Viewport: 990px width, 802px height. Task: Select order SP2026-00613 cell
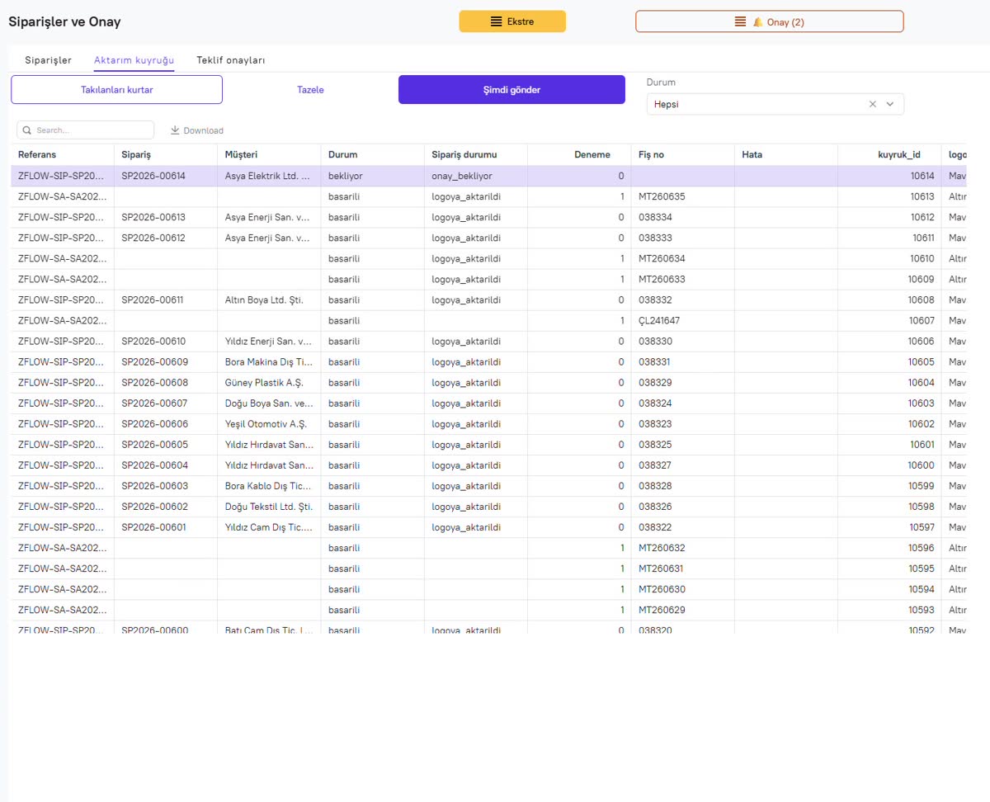(166, 217)
